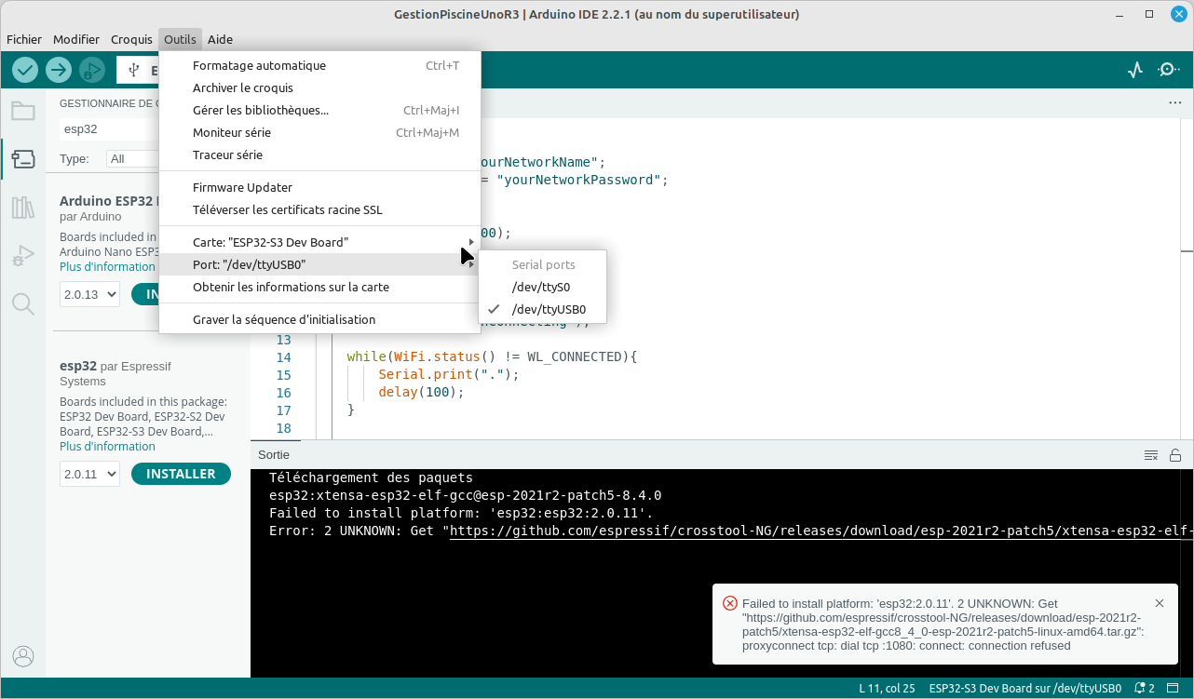Screen dimensions: 1194x699
Task: Open the board selector dropdown in toolbar
Action: point(138,70)
